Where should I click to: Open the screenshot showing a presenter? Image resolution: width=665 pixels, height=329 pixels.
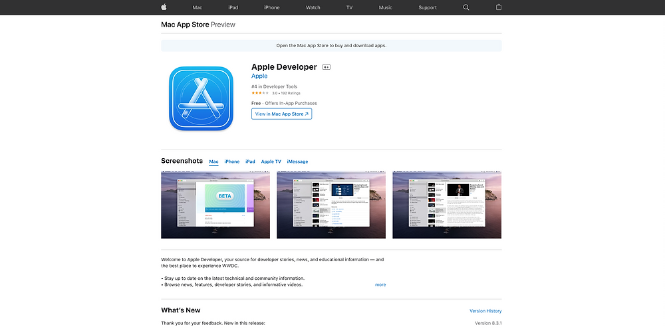pyautogui.click(x=447, y=205)
